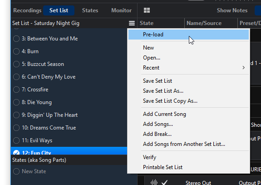Image resolution: width=261 pixels, height=185 pixels.
Task: Expand the Recent submenu arrow
Action: tap(243, 68)
